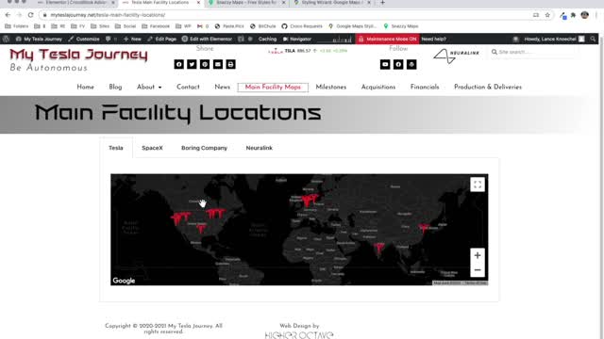Click Maintenance Mode ON button
Screen dimensions: 604x339
click(x=388, y=39)
